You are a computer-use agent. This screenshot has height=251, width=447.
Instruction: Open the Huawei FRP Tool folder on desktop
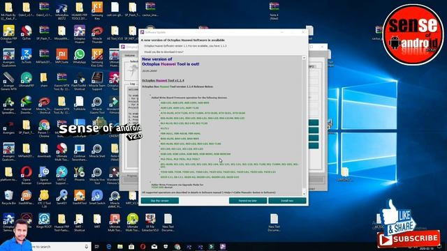click(x=62, y=222)
